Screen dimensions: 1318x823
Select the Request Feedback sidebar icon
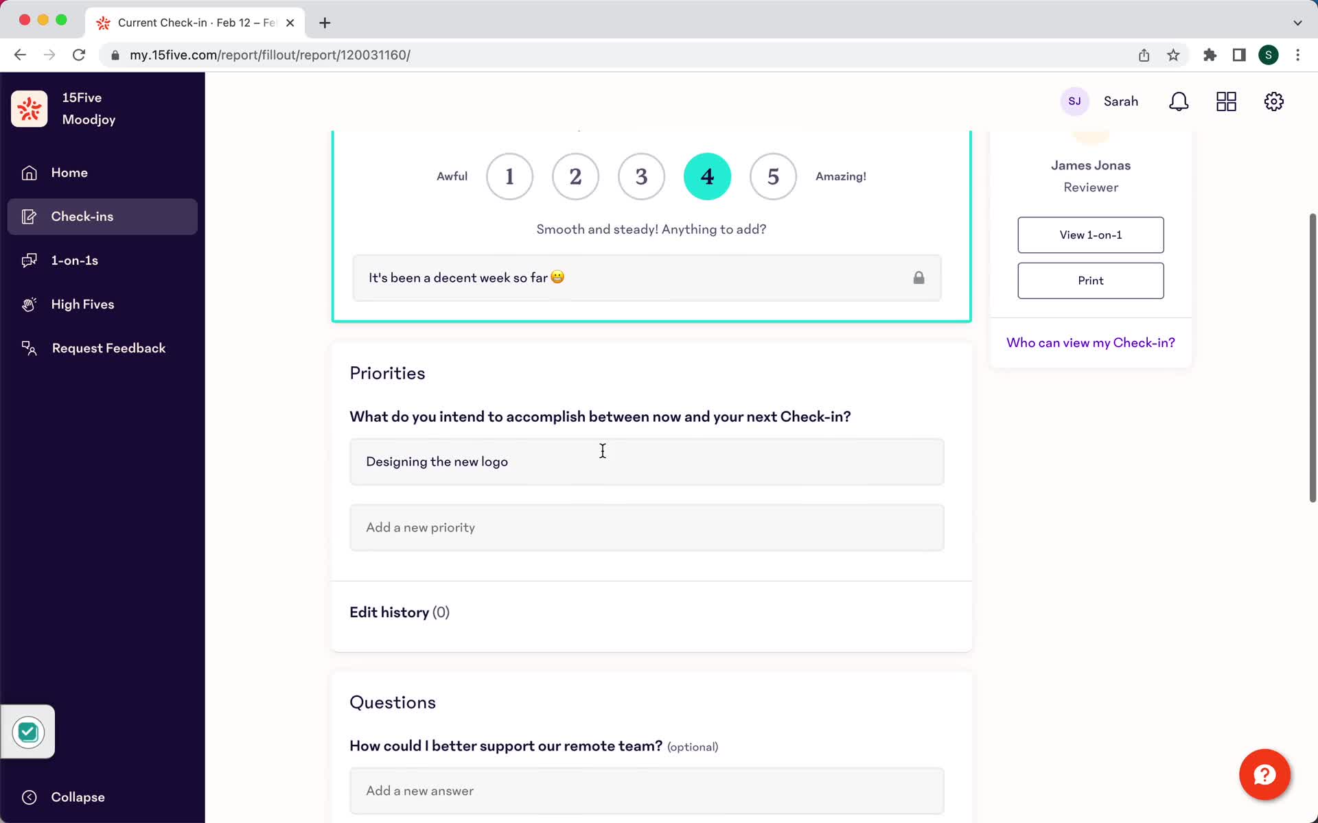tap(28, 348)
